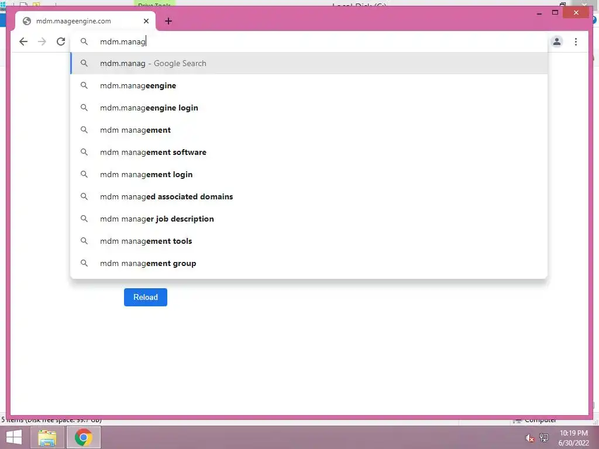Screen dimensions: 599x449
Task: Go back to the previous page
Action: [23, 42]
